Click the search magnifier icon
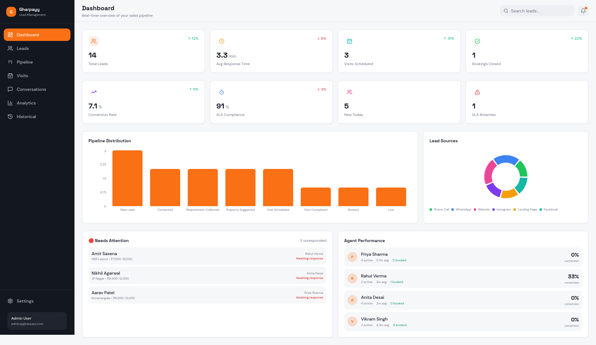596x345 pixels. click(x=506, y=11)
